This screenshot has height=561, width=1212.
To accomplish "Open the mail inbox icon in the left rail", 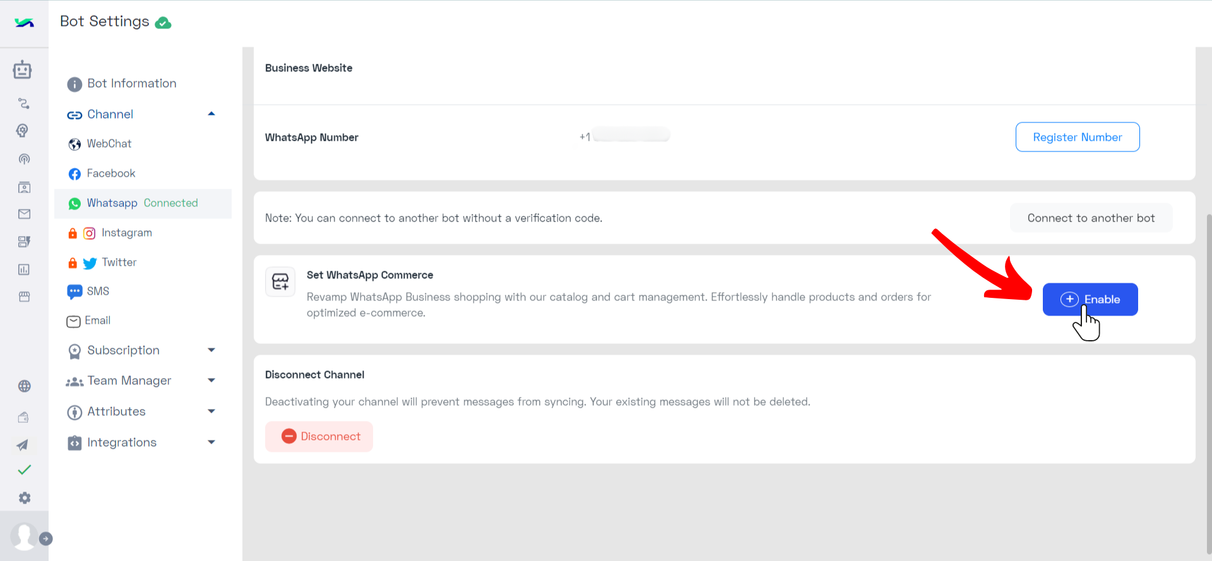I will click(24, 215).
